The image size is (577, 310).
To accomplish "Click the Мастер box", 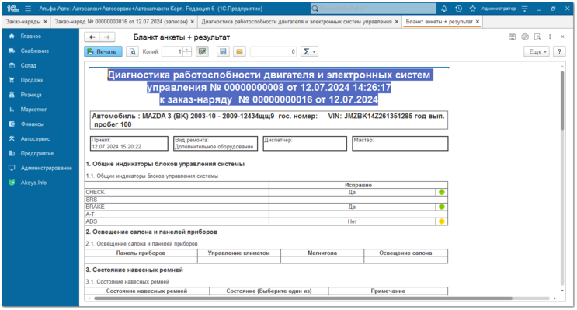I will click(400, 143).
